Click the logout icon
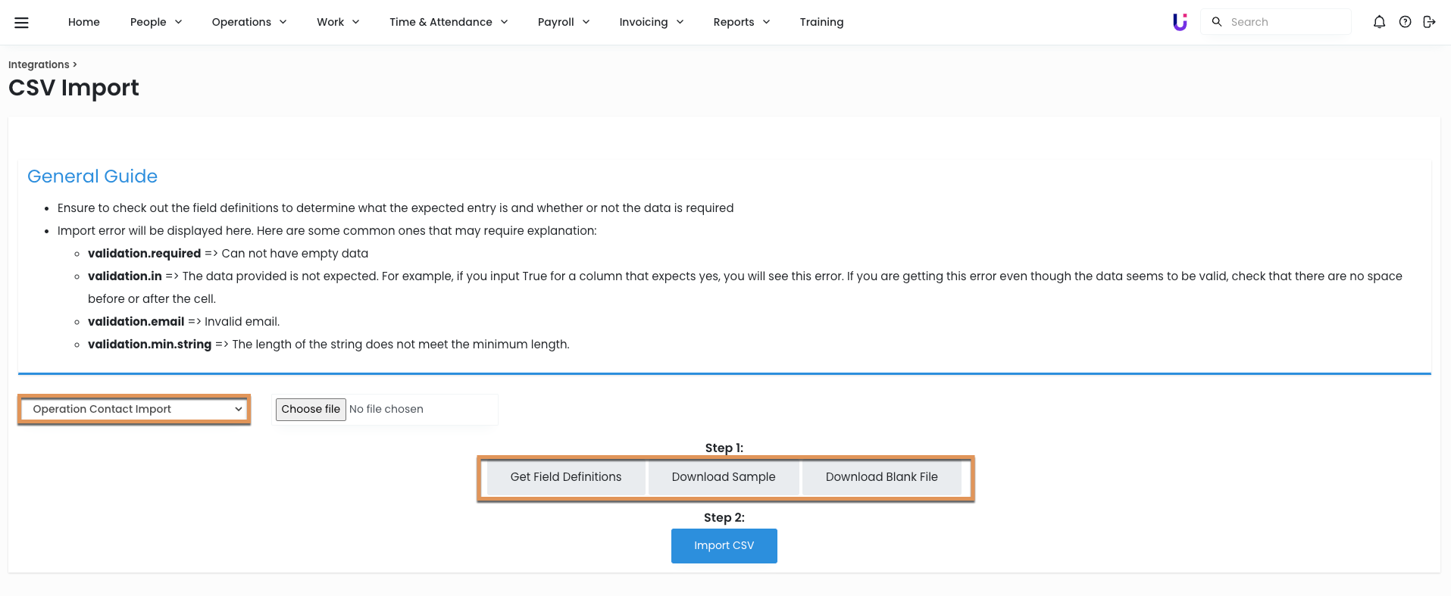Image resolution: width=1451 pixels, height=596 pixels. point(1429,22)
